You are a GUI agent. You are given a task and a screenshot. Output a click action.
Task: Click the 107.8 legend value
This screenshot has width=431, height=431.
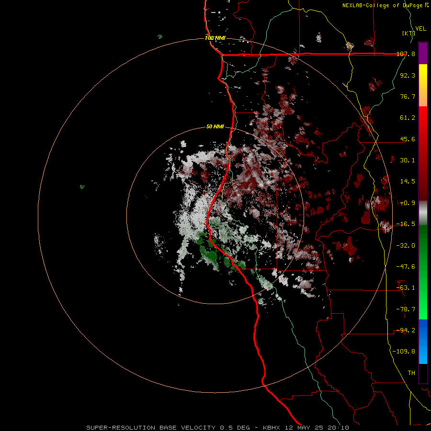406,54
